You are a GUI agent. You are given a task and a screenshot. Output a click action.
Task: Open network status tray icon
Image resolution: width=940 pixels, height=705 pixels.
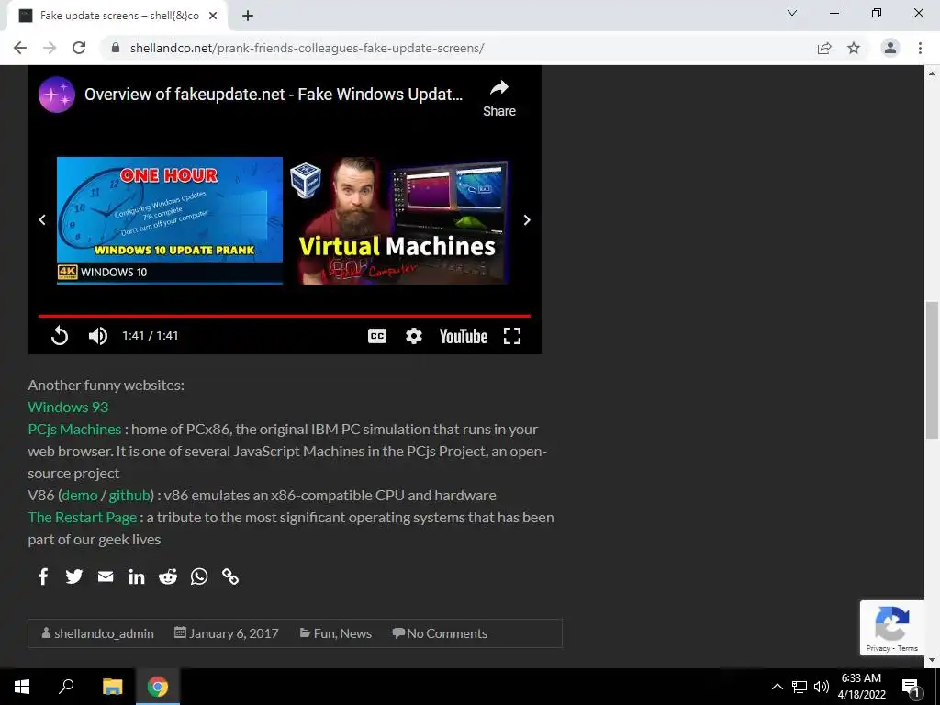800,687
